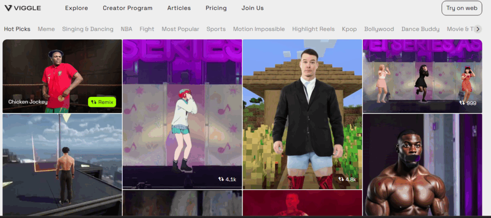The height and width of the screenshot is (218, 491).
Task: Go to the Articles page
Action: [x=179, y=8]
